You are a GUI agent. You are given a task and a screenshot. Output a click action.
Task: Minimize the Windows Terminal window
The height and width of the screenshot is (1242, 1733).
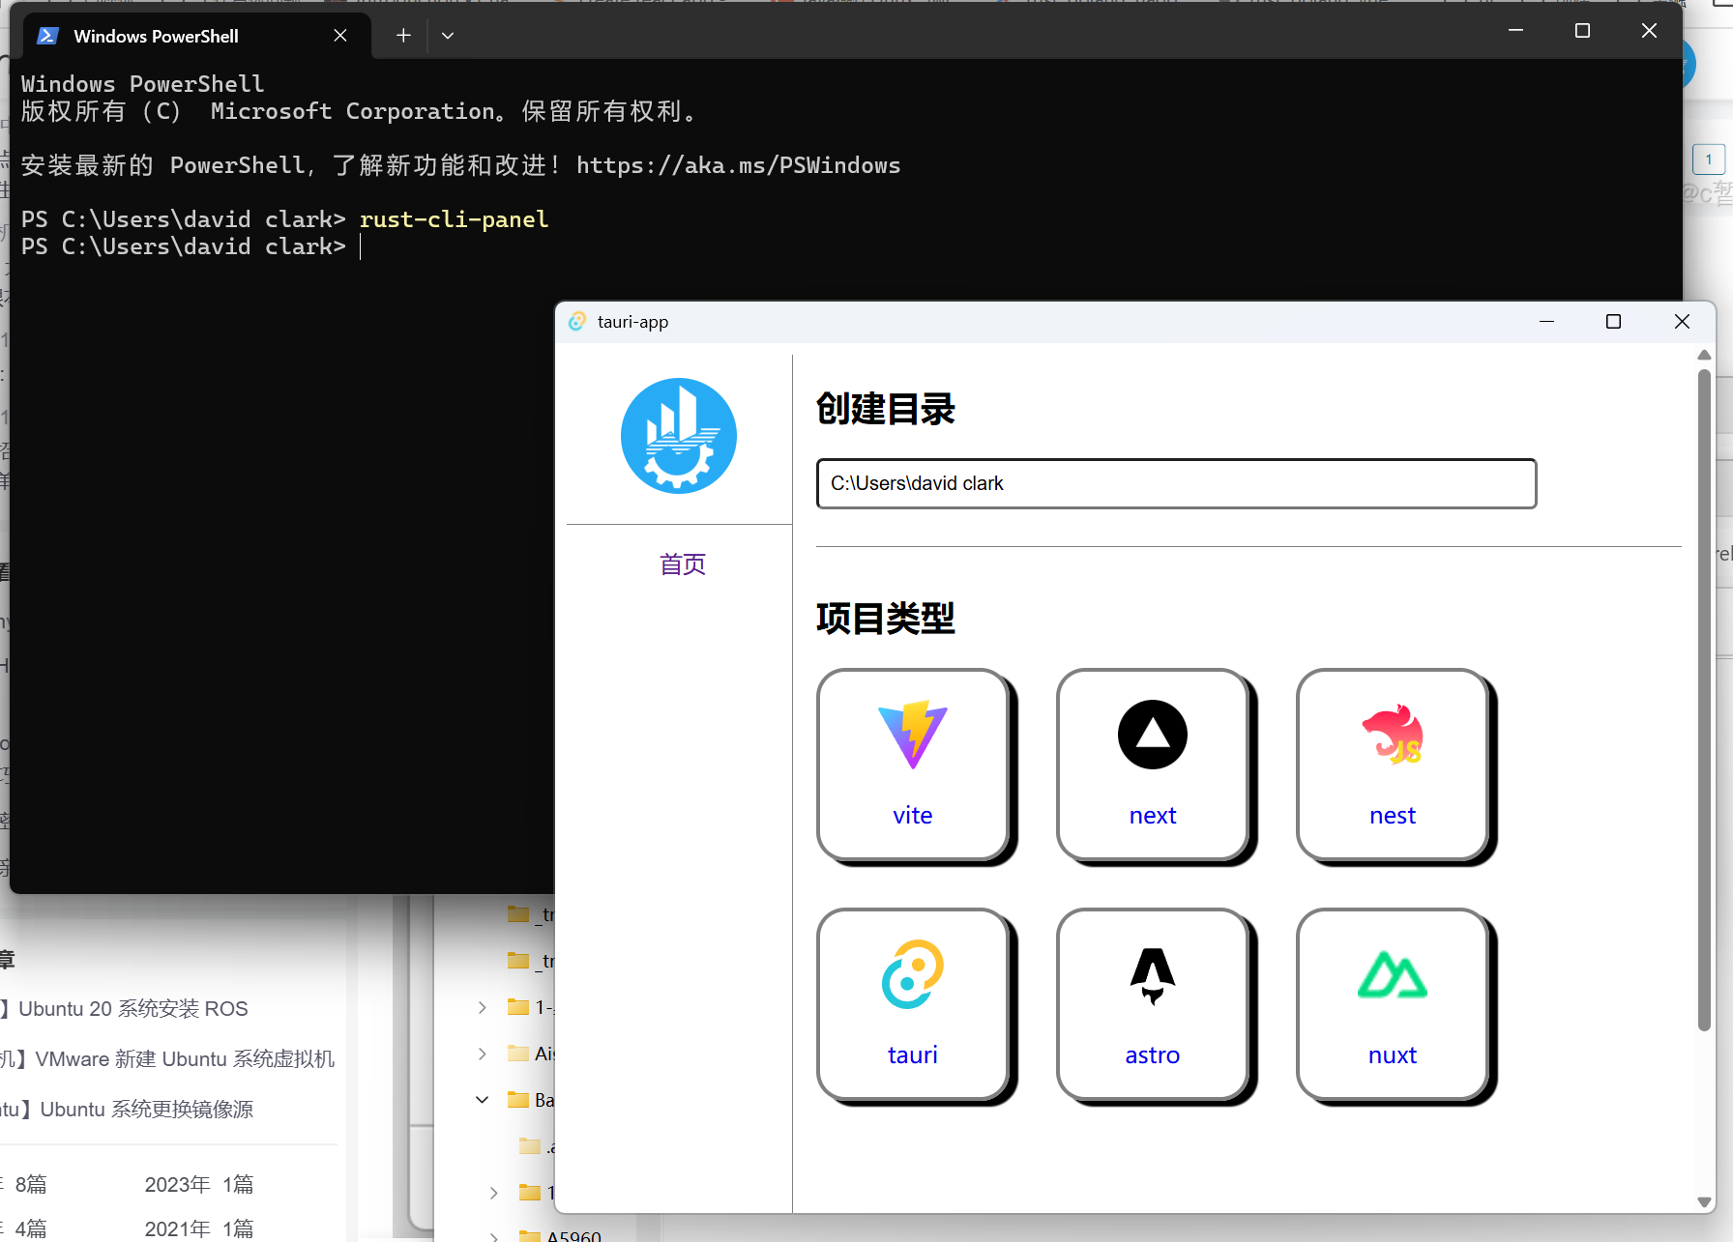coord(1515,31)
